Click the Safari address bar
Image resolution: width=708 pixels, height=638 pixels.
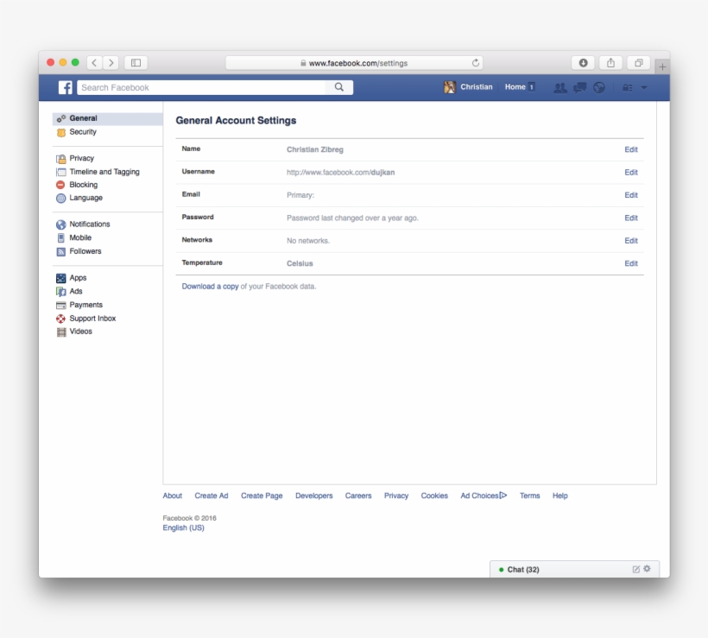pos(354,63)
